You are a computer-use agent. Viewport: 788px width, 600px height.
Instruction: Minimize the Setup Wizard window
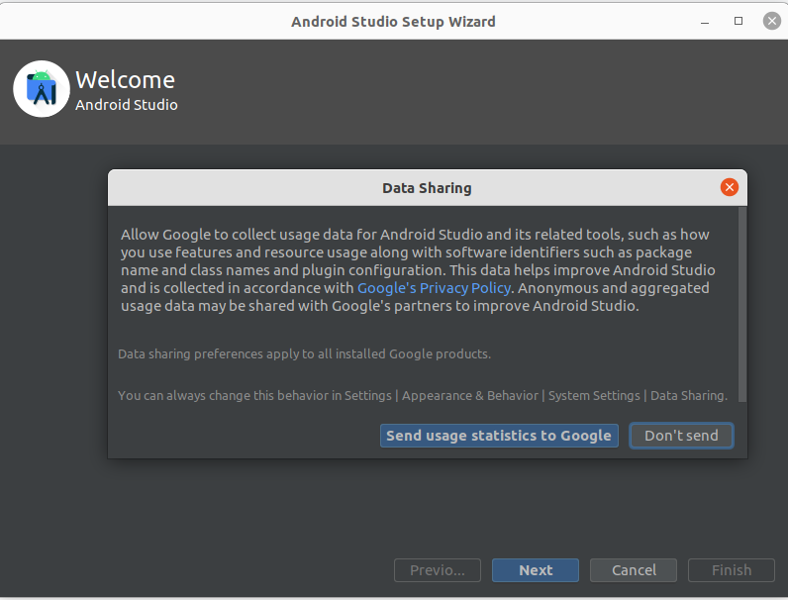point(707,21)
